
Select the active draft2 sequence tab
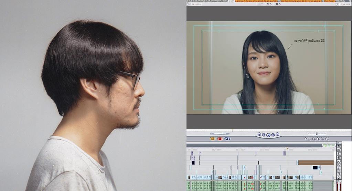pos(232,1)
